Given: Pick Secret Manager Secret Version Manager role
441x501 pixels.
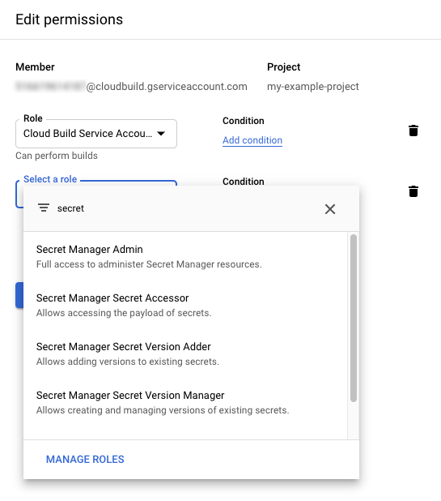Looking at the screenshot, I should [x=185, y=402].
